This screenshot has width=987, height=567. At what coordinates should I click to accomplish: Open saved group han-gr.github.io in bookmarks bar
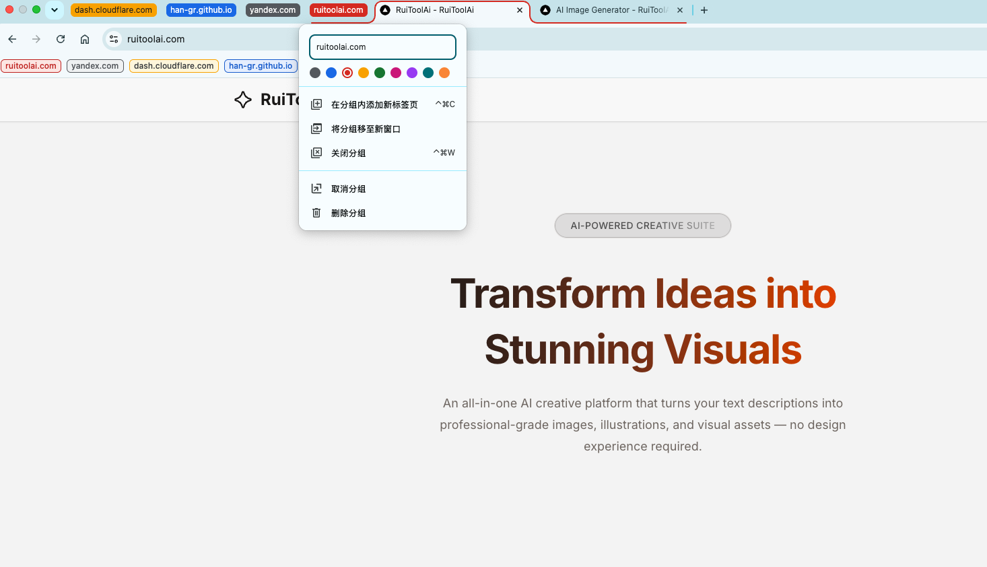point(261,66)
